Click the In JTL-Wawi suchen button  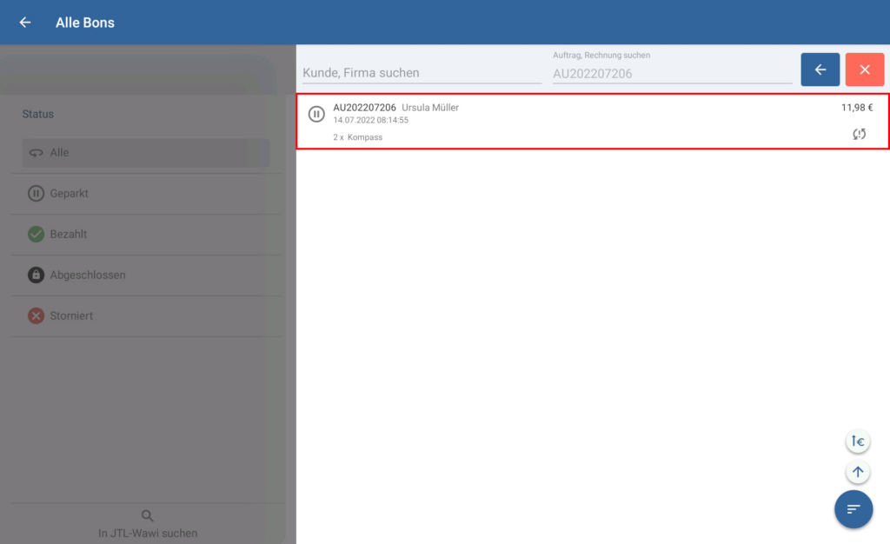(x=148, y=533)
